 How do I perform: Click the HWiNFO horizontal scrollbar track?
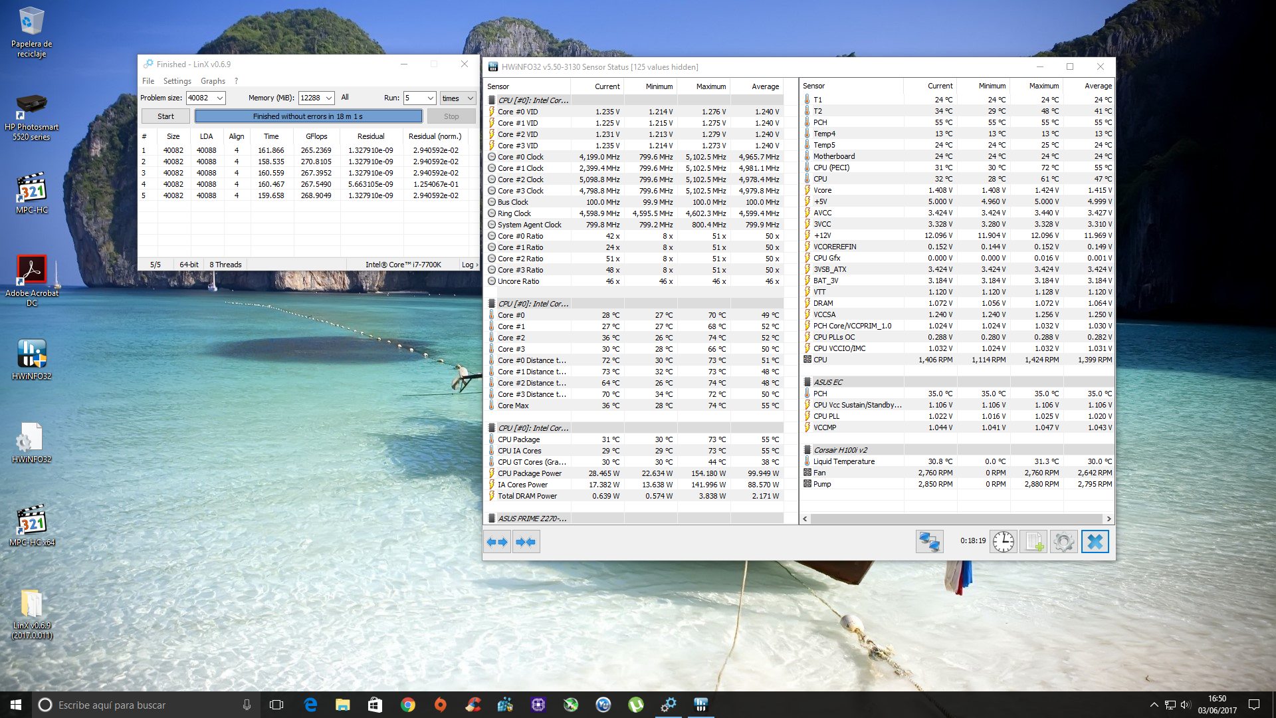(956, 519)
